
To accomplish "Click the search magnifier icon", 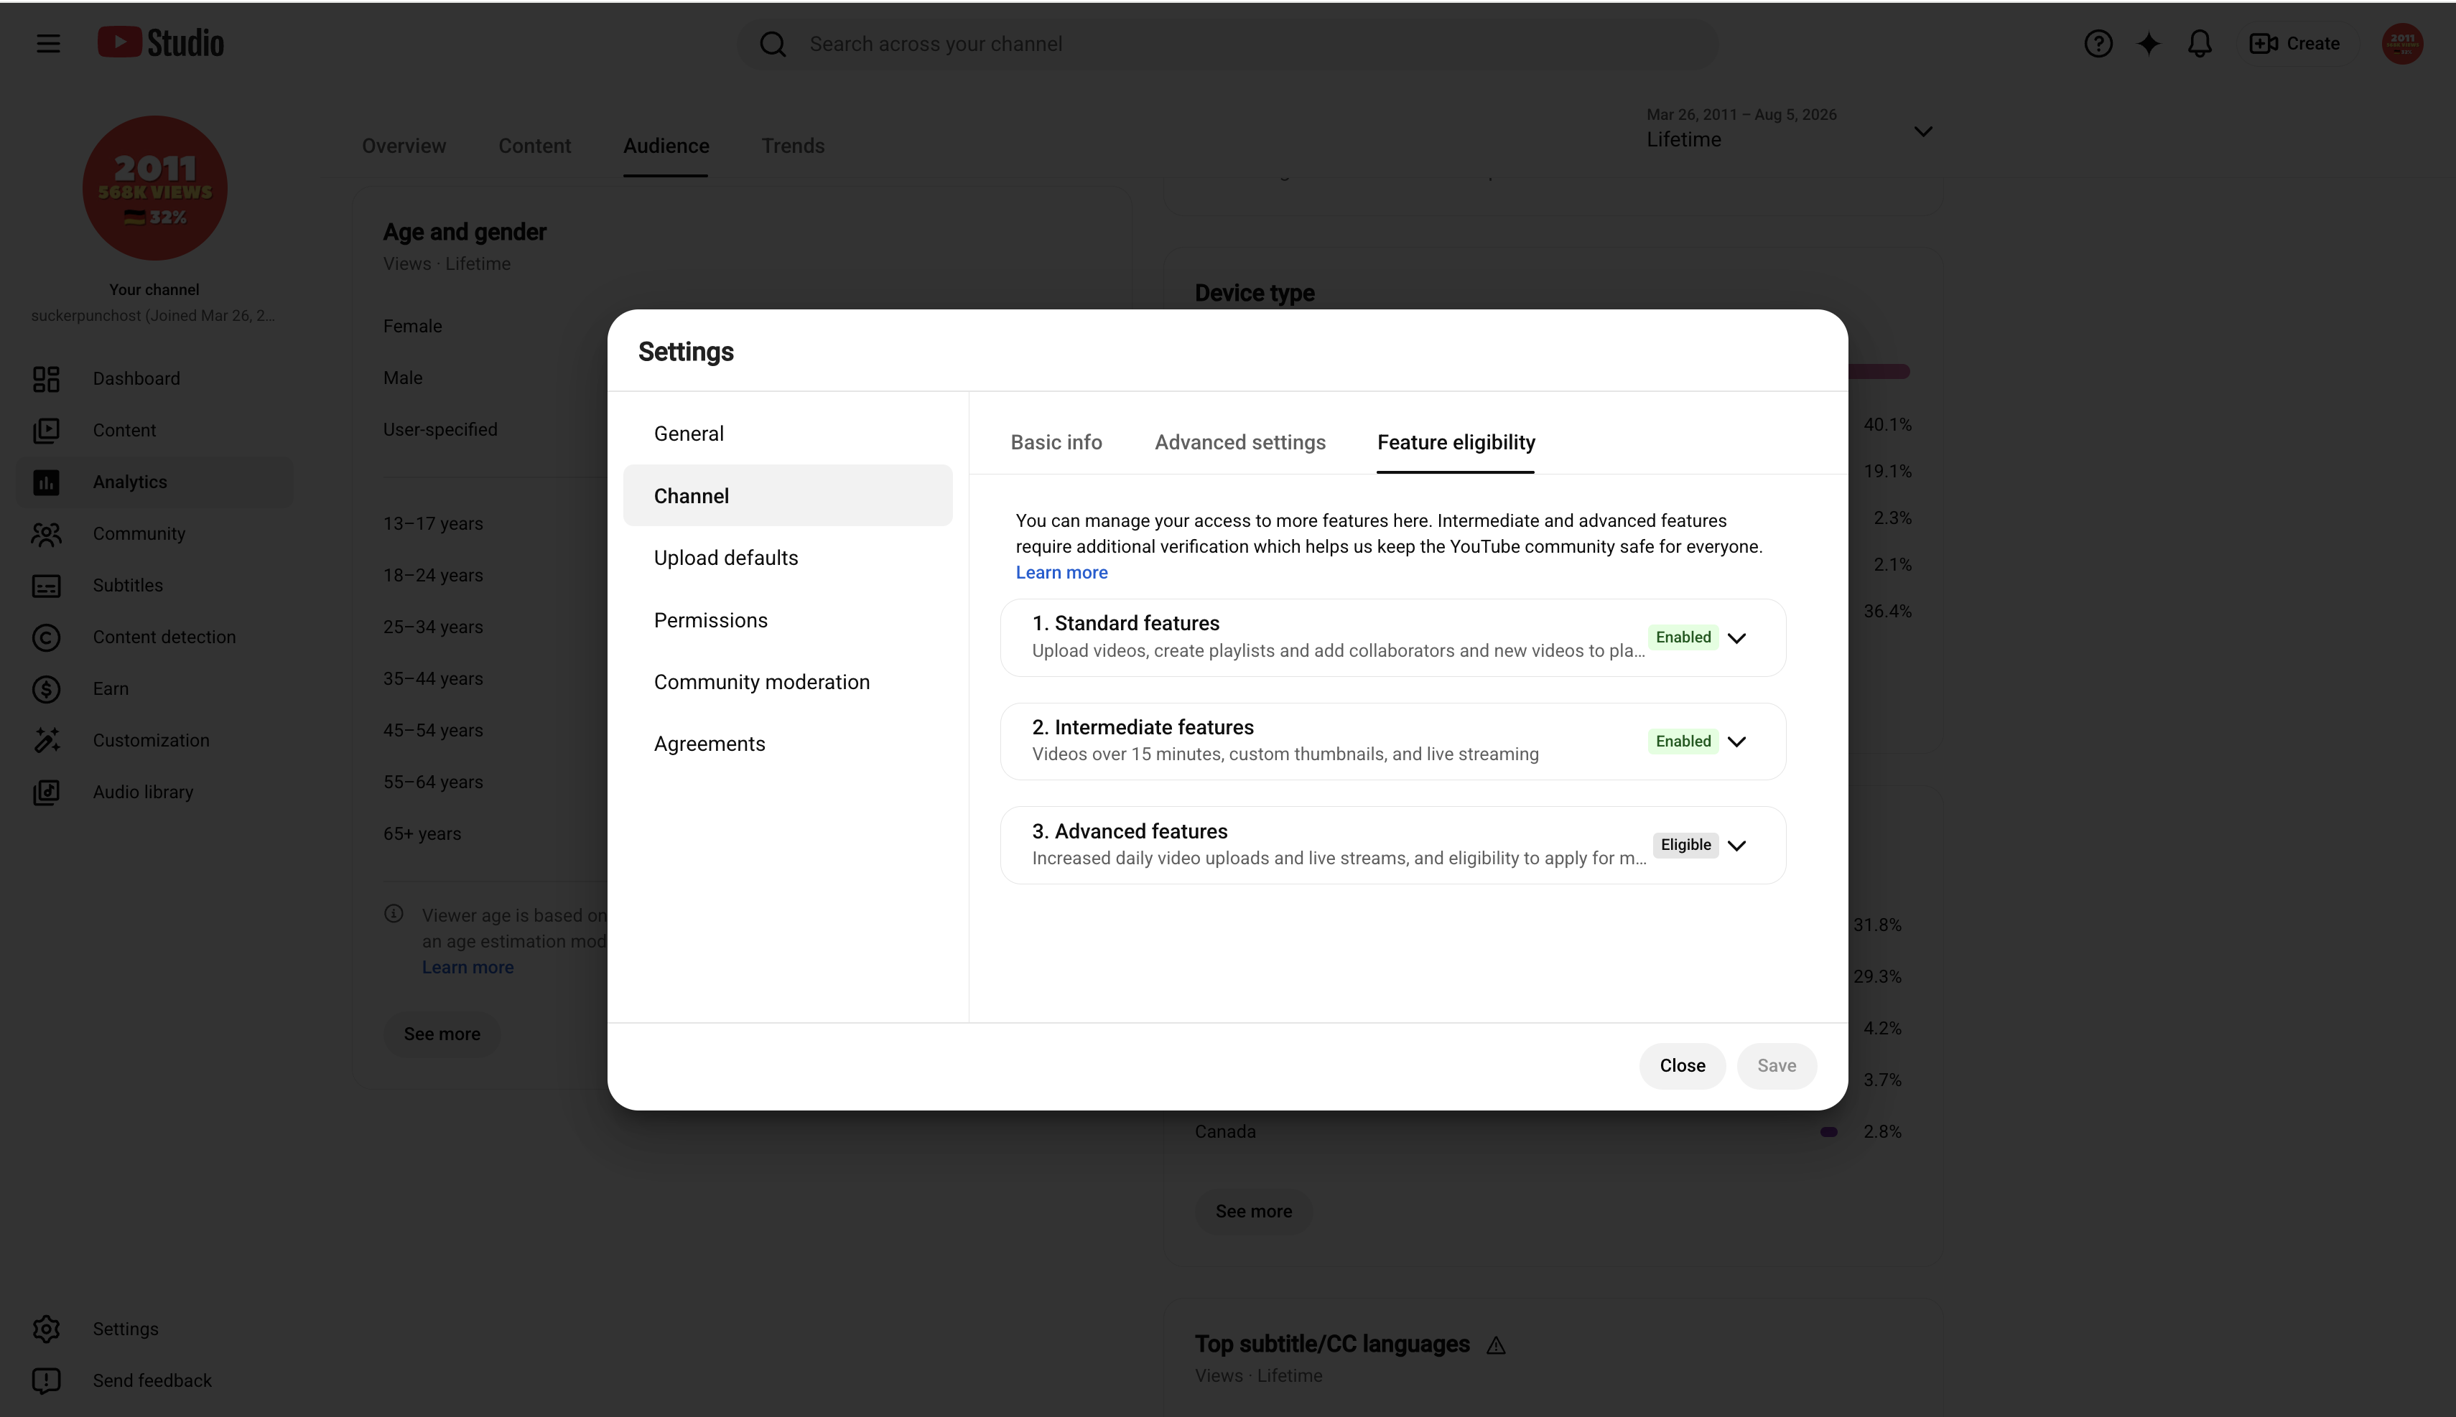I will (773, 44).
